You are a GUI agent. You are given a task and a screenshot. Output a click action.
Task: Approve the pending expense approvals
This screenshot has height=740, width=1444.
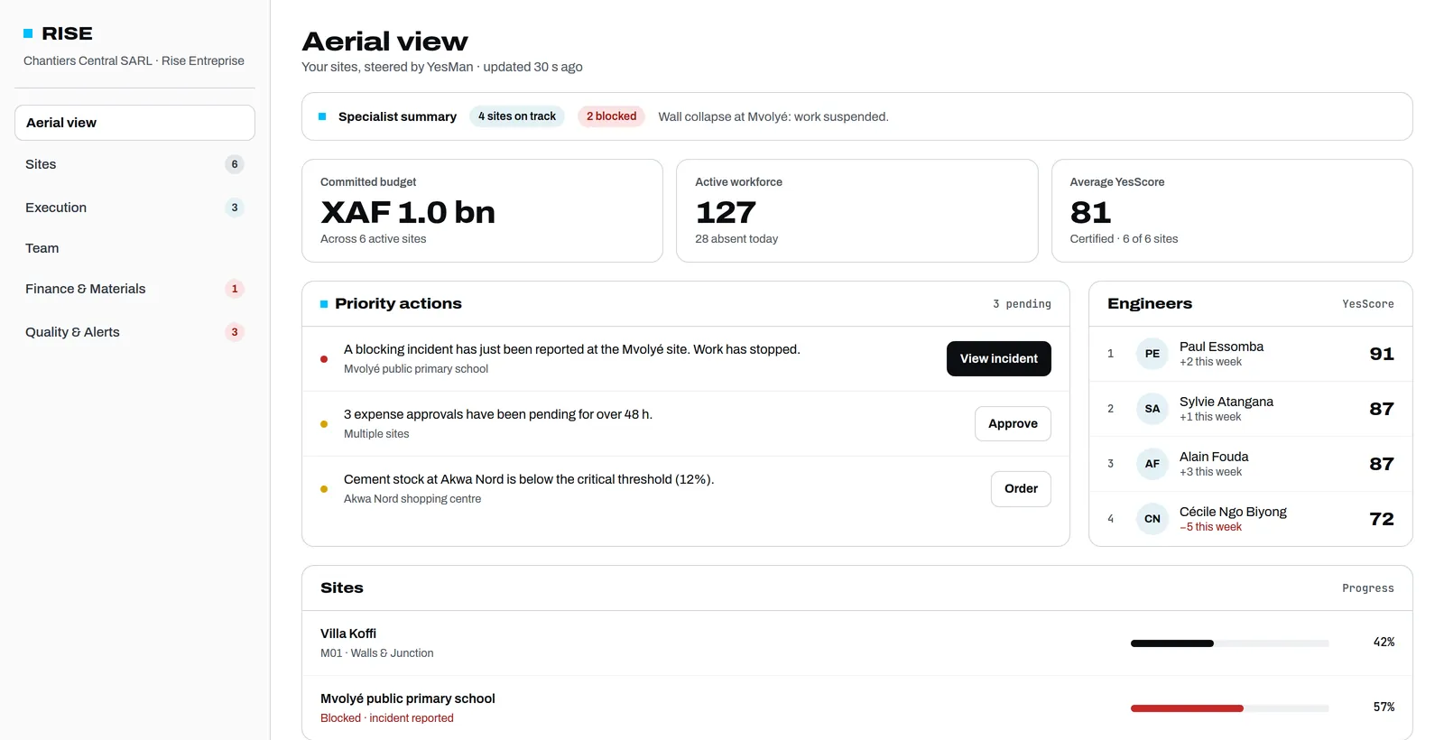pos(1013,423)
